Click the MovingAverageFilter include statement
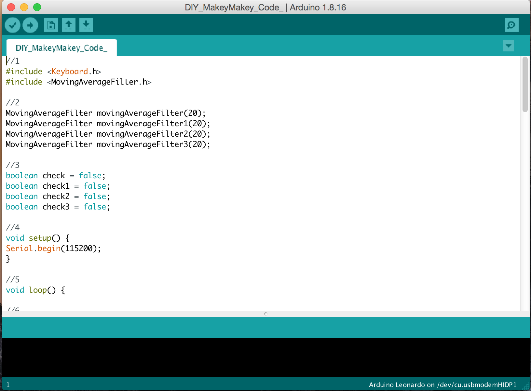Viewport: 531px width, 391px height. [78, 82]
